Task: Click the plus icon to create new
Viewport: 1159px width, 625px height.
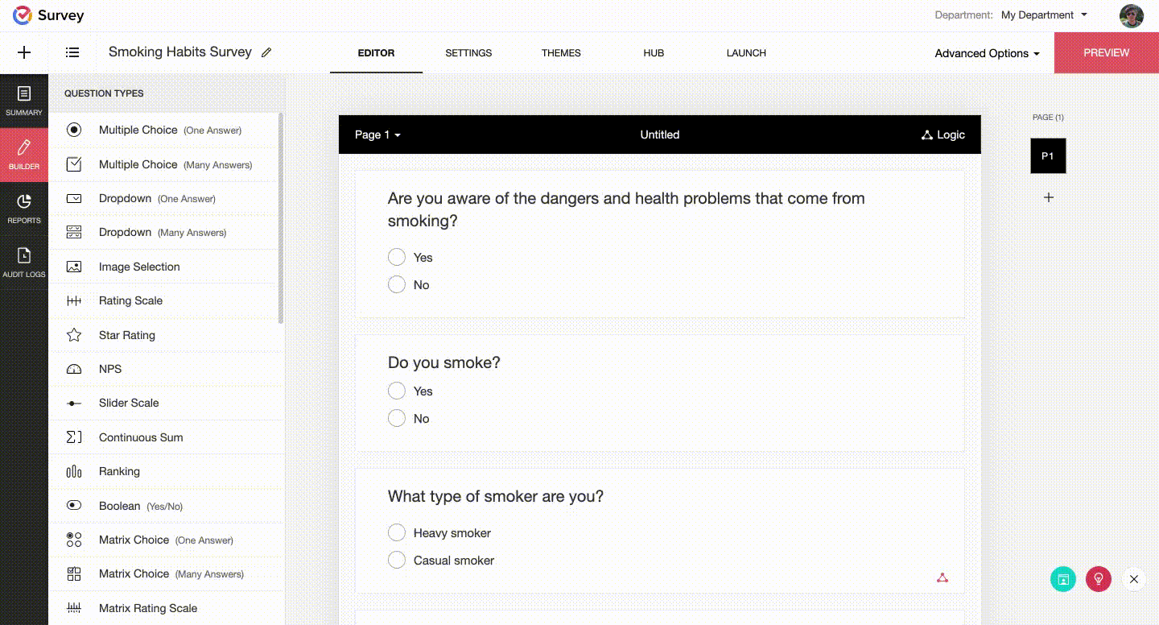Action: (x=24, y=52)
